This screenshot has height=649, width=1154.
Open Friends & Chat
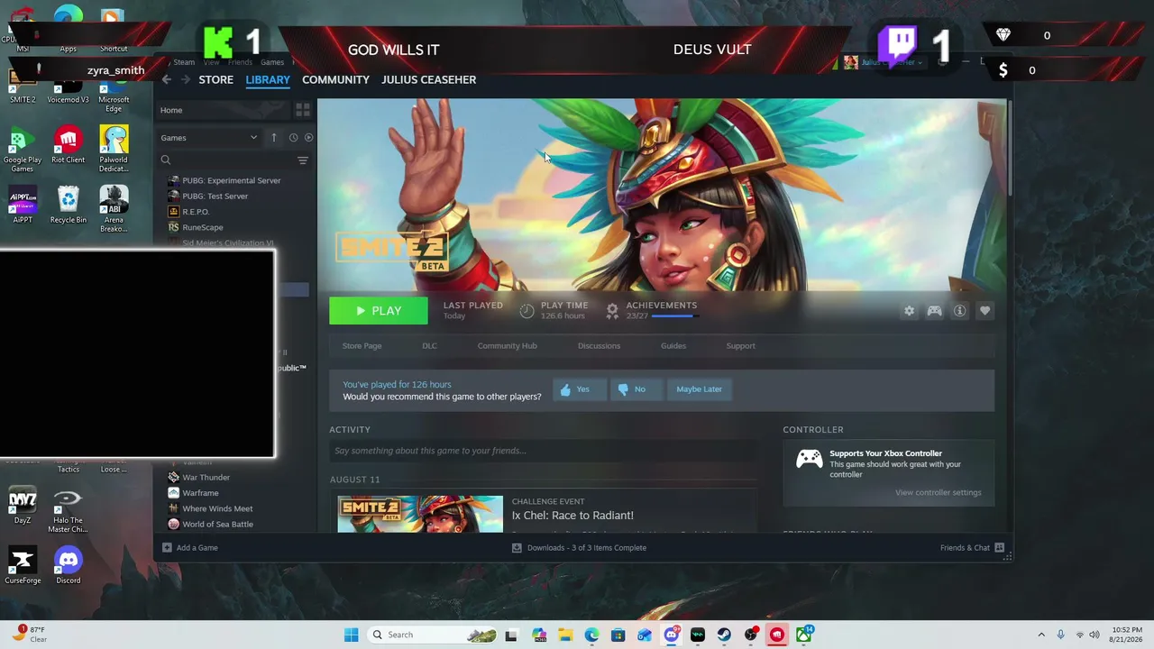972,548
